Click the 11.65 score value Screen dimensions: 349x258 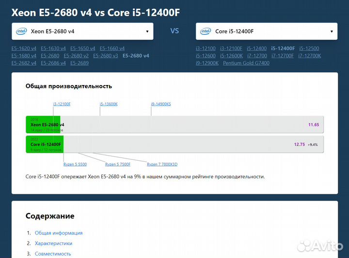pyautogui.click(x=314, y=125)
